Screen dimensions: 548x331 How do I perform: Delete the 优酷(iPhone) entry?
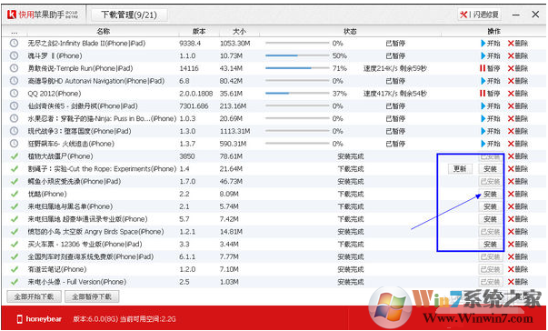click(x=518, y=194)
